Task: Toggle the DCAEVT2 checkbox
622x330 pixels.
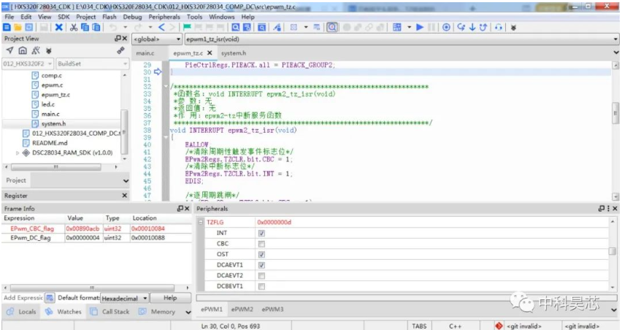Action: click(x=261, y=276)
